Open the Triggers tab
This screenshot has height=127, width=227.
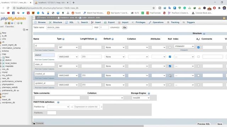coord(189,23)
